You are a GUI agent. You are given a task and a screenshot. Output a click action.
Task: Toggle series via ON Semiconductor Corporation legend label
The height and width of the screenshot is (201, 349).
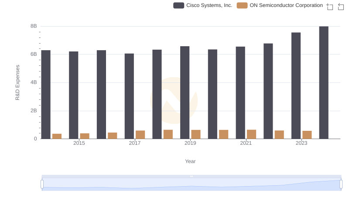[x=286, y=5]
